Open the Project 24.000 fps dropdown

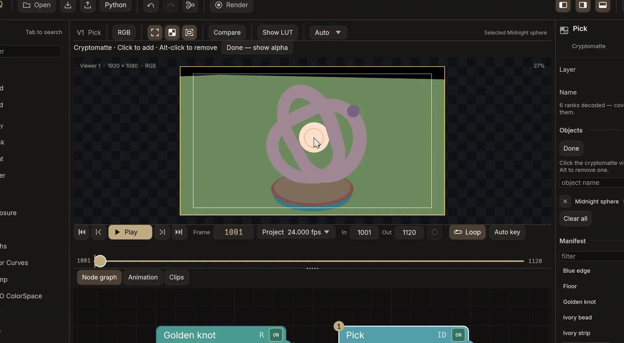pyautogui.click(x=296, y=232)
